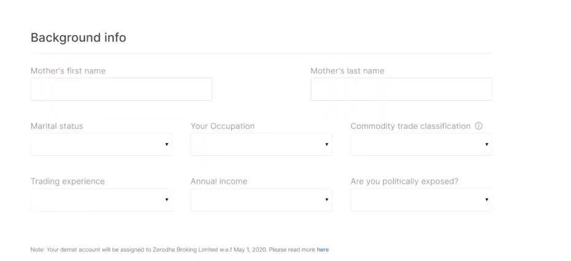Open the Marital status dropdown
The height and width of the screenshot is (261, 571).
coord(101,144)
